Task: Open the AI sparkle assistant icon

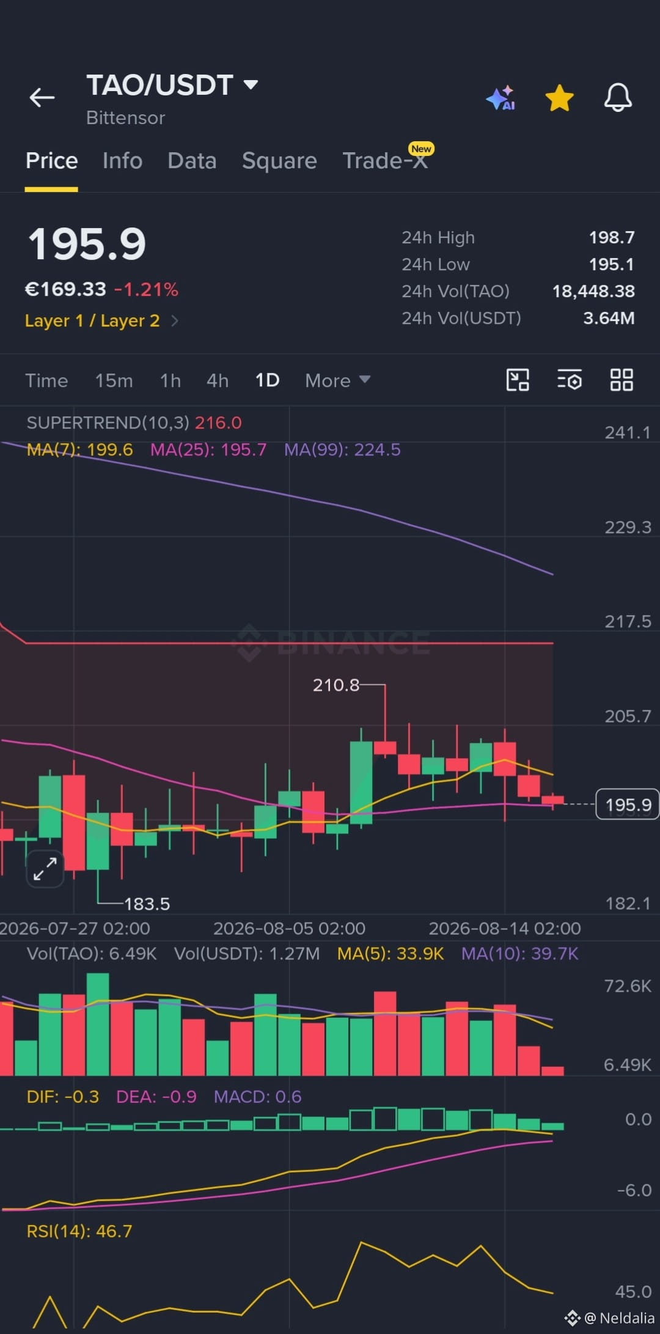Action: pyautogui.click(x=501, y=98)
